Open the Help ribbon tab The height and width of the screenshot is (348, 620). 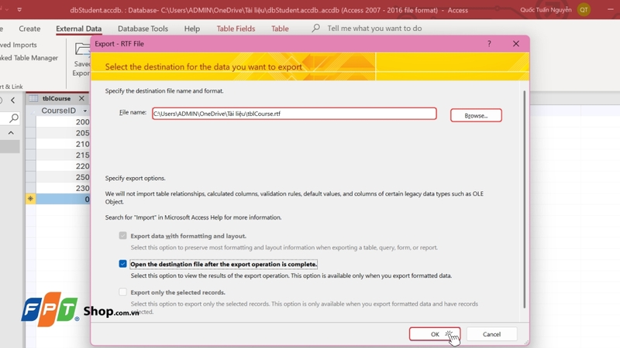(x=191, y=29)
